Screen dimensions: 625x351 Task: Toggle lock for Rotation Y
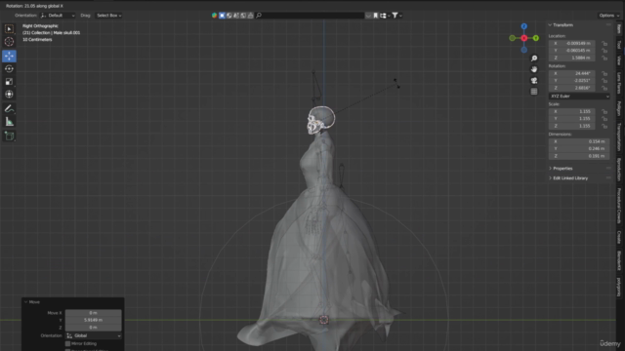pos(604,80)
